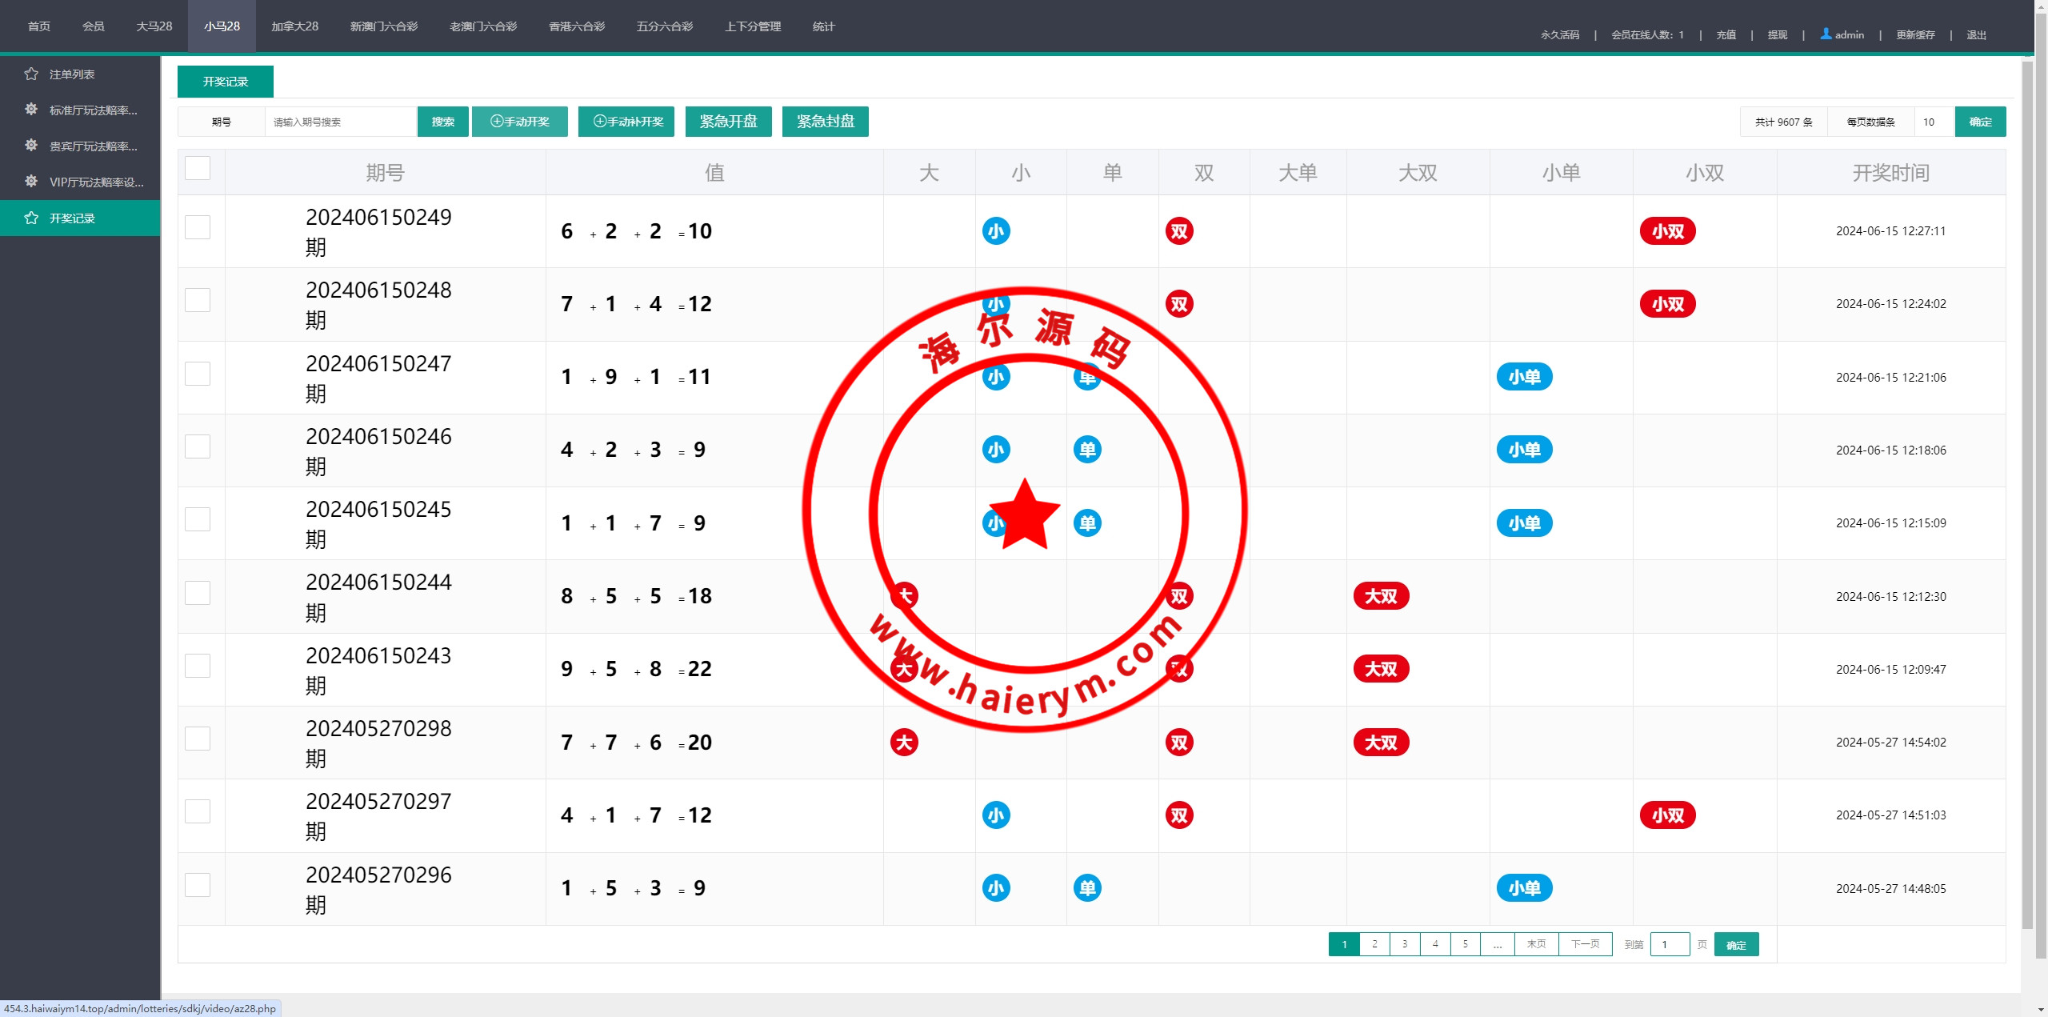This screenshot has height=1017, width=2048.
Task: Focus the 期号 search input field
Action: 341,122
